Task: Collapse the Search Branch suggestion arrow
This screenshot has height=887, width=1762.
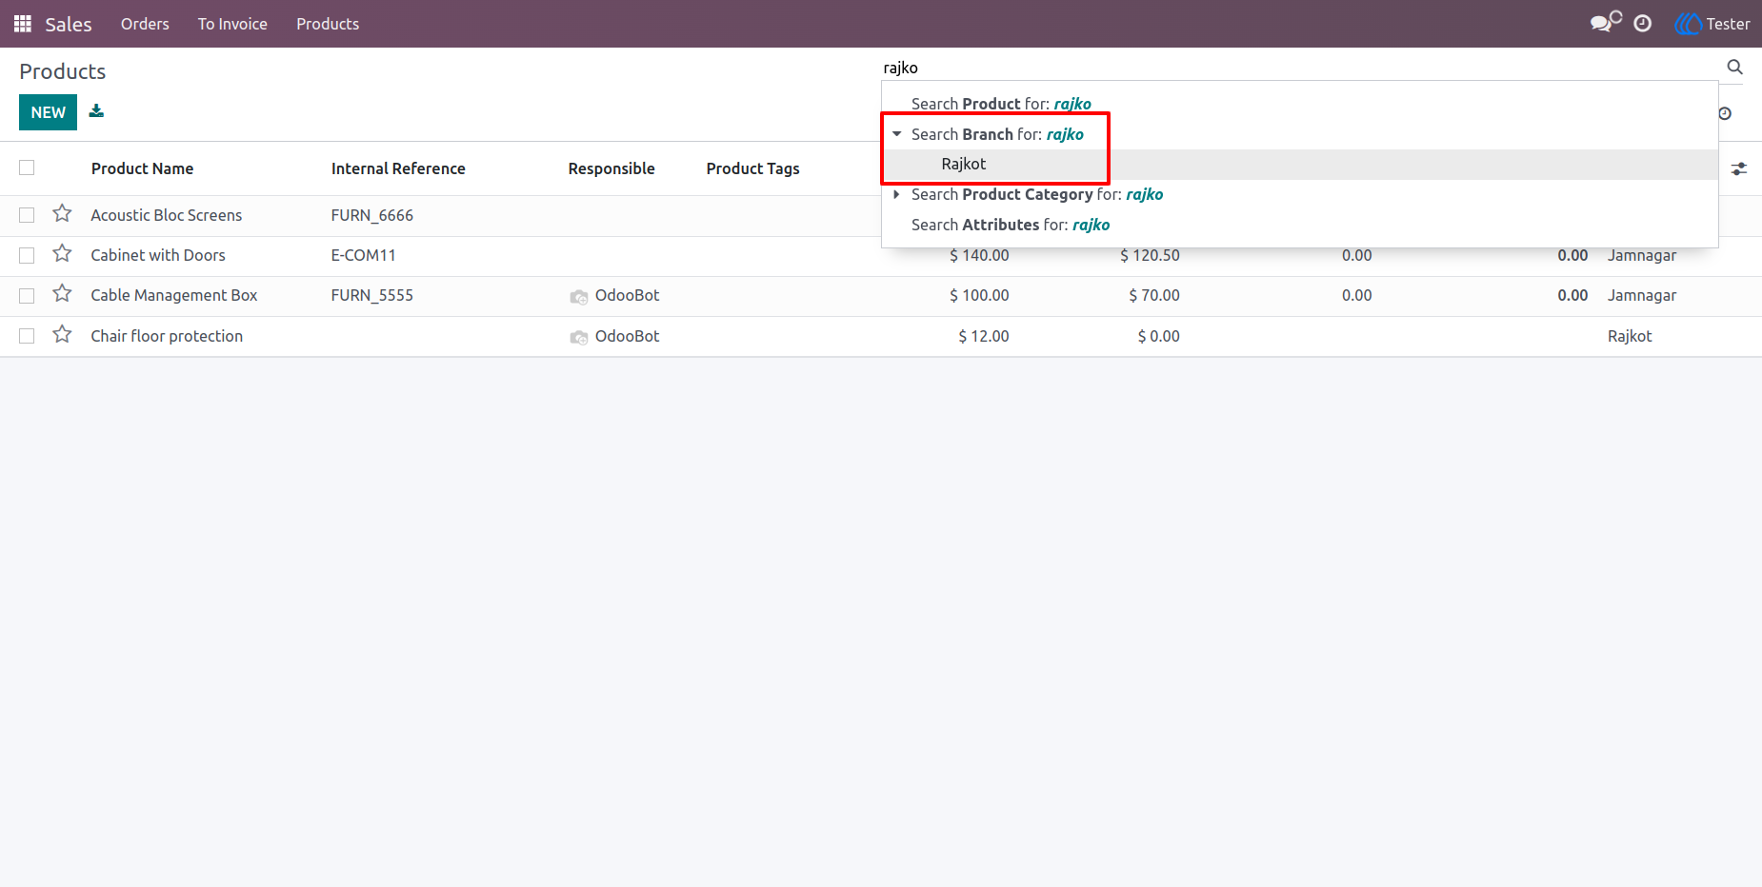Action: tap(896, 134)
